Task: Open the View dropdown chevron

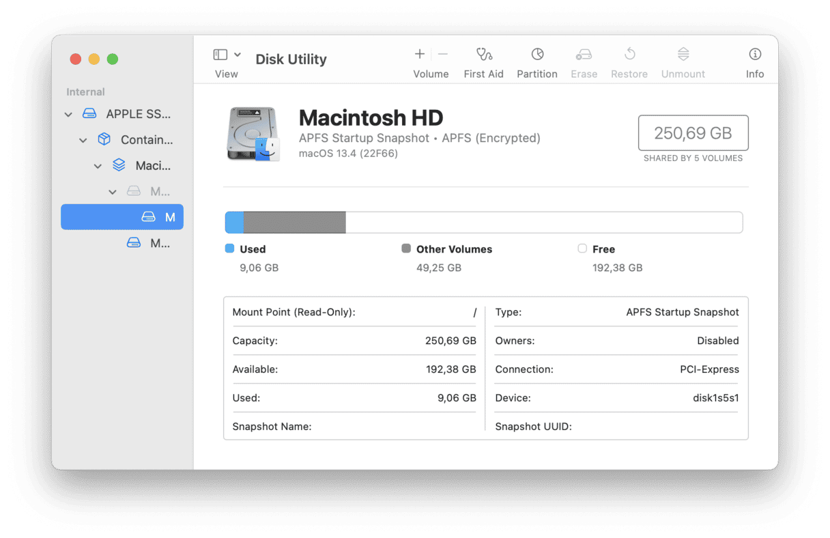Action: tap(238, 53)
